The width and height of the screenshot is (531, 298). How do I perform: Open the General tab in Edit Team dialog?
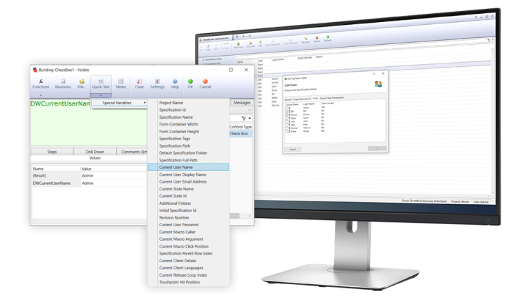pyautogui.click(x=288, y=99)
